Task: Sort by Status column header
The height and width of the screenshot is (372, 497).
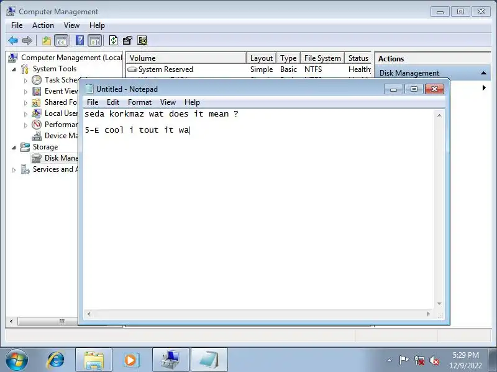Action: coord(358,58)
